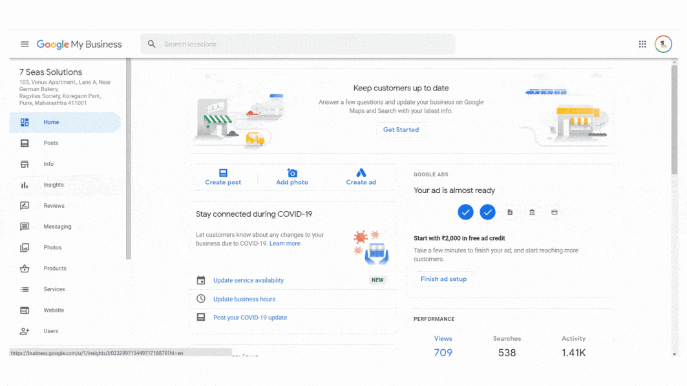
Task: Click the post icon beside COVID-19 update
Action: pyautogui.click(x=200, y=317)
